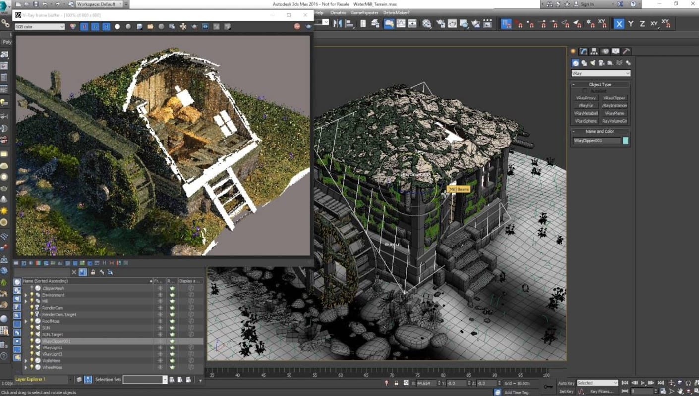Click the VRayFur object type button
Viewport: 699px width, 396px height.
tap(585, 106)
